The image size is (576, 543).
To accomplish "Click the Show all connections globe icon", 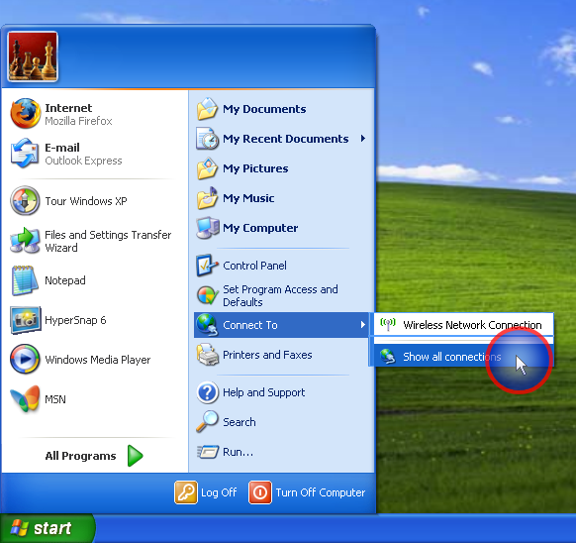I will coord(388,356).
